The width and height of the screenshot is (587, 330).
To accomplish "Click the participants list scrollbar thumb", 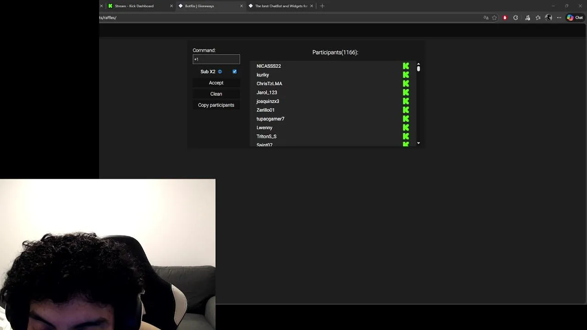I will pyautogui.click(x=418, y=69).
